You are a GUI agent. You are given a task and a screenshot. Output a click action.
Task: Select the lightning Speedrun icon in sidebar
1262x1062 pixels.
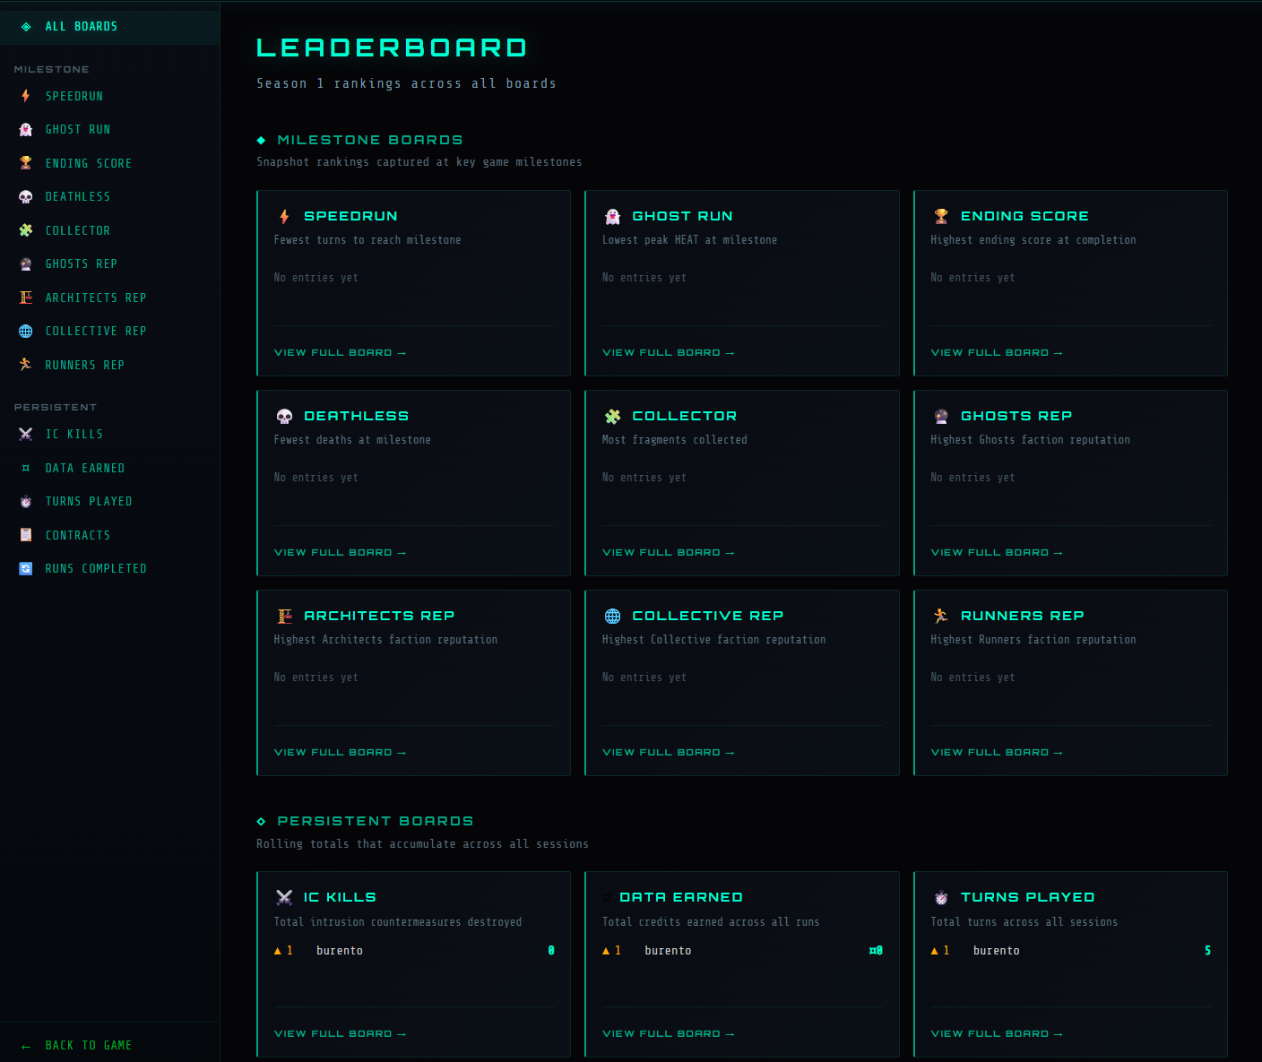[26, 96]
